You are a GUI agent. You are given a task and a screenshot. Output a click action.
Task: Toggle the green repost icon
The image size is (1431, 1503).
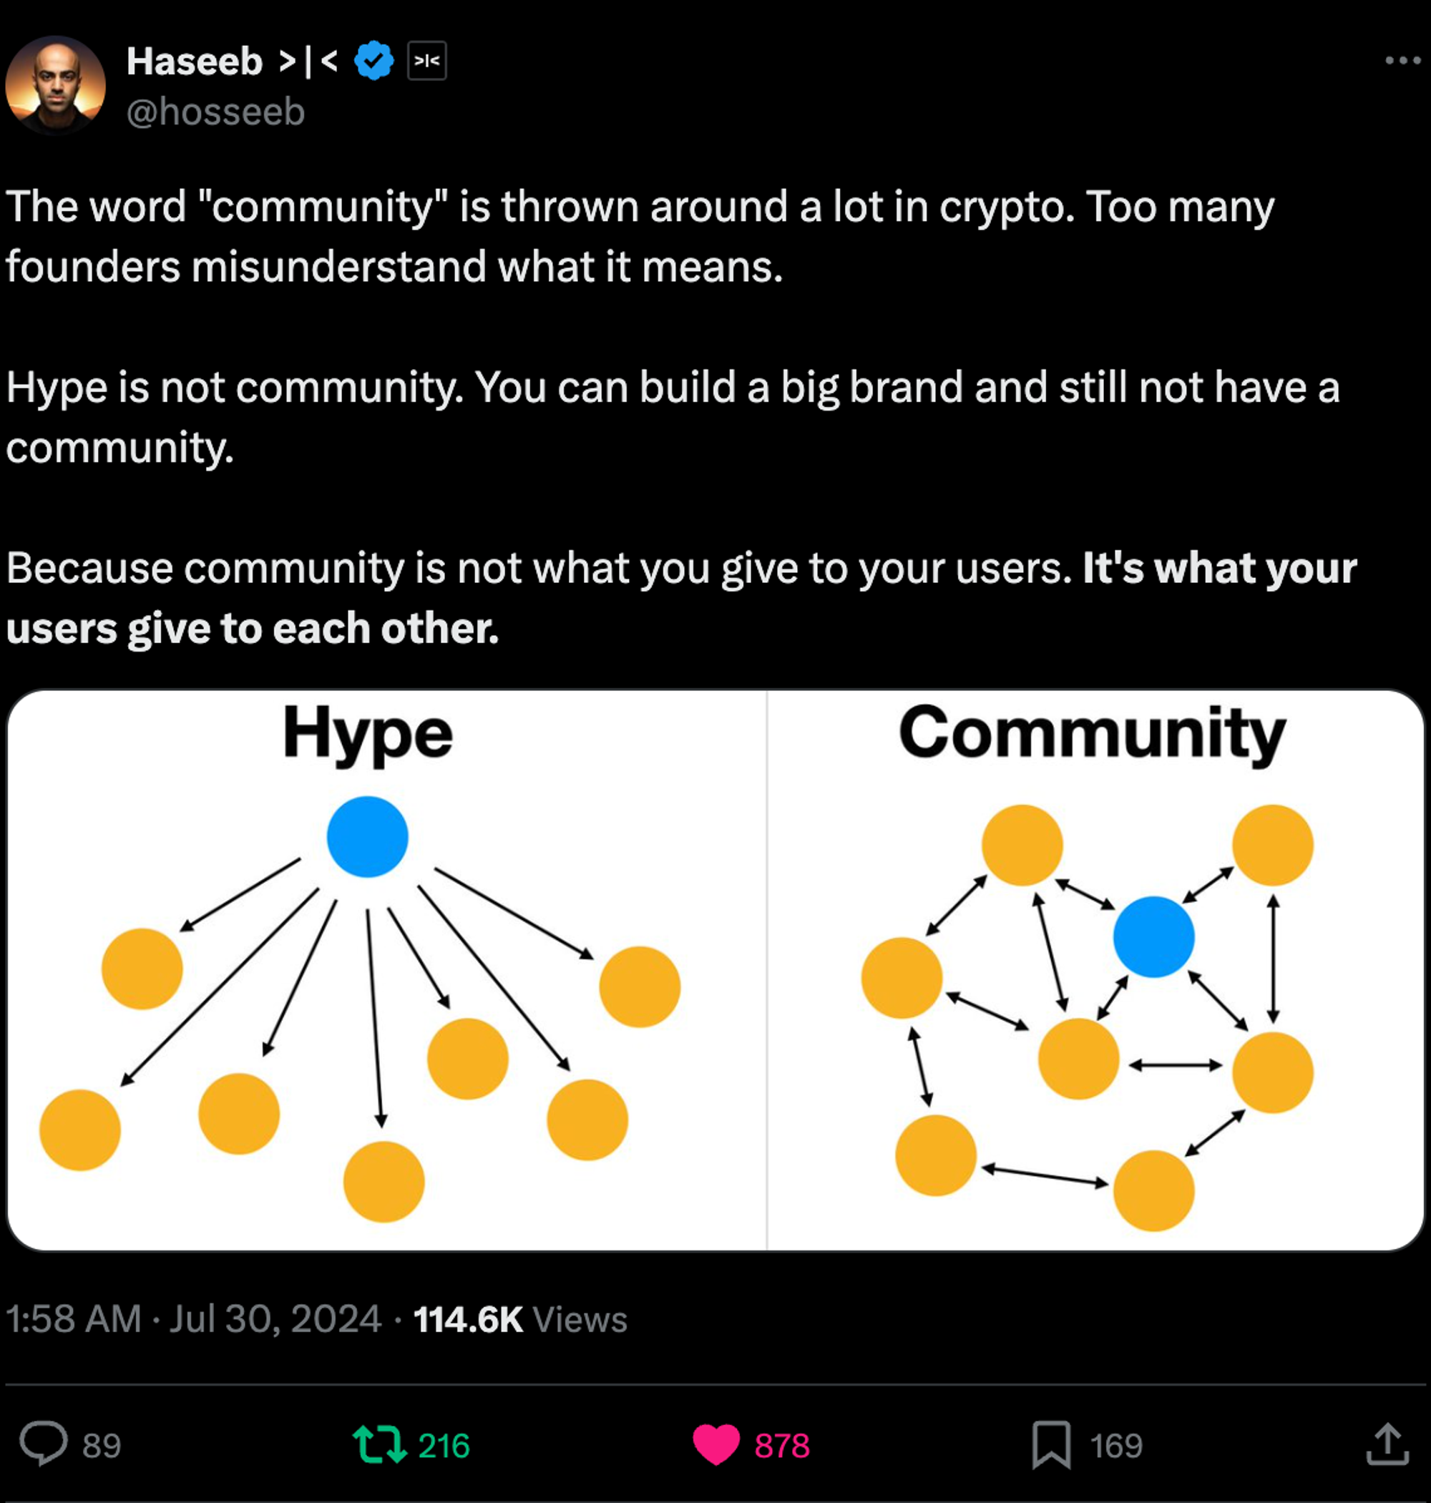(x=379, y=1444)
